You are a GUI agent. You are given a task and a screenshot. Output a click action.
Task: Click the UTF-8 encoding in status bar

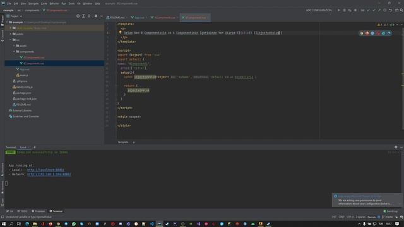pyautogui.click(x=350, y=217)
